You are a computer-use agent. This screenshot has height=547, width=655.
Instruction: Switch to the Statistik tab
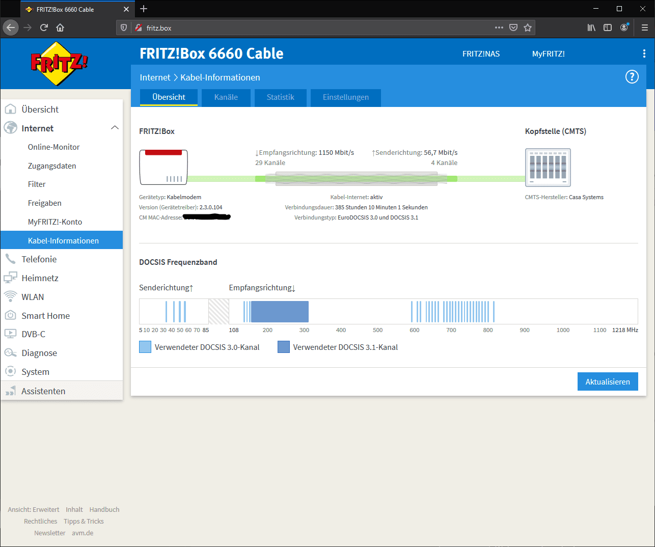pyautogui.click(x=281, y=97)
